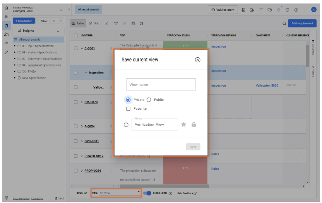Switch to the All requirements tab
This screenshot has height=203, width=322.
click(89, 10)
